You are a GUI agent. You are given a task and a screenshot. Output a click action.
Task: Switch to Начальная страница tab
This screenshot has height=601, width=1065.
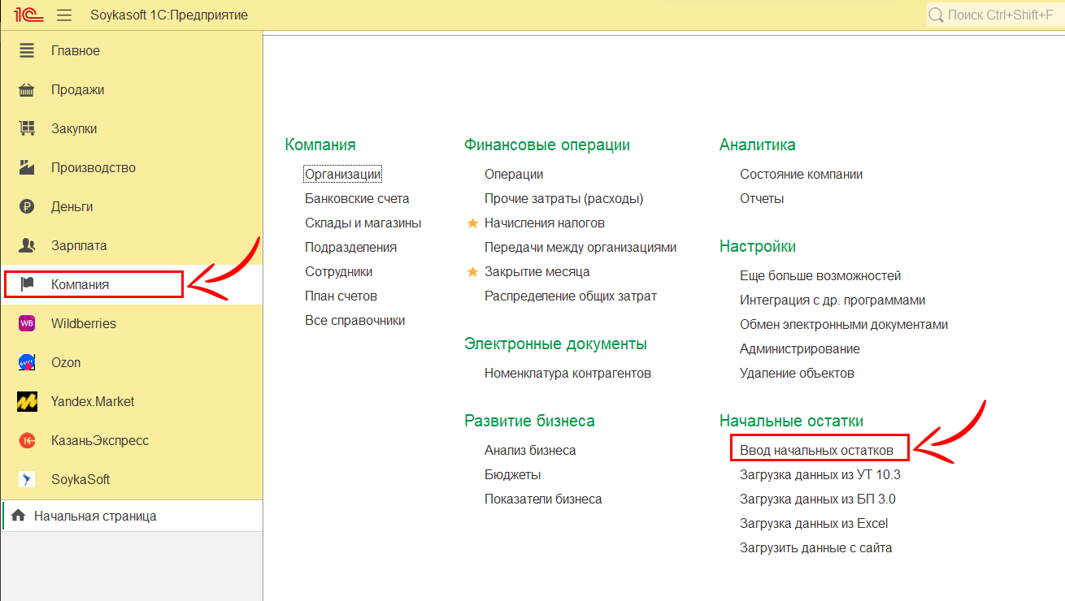click(131, 516)
